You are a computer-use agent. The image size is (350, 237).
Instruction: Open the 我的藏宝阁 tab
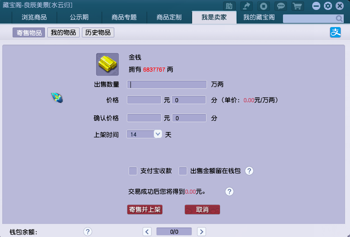[259, 17]
